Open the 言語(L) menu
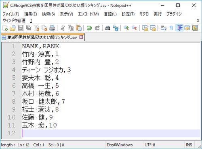202x149 pixels. [x=110, y=14]
